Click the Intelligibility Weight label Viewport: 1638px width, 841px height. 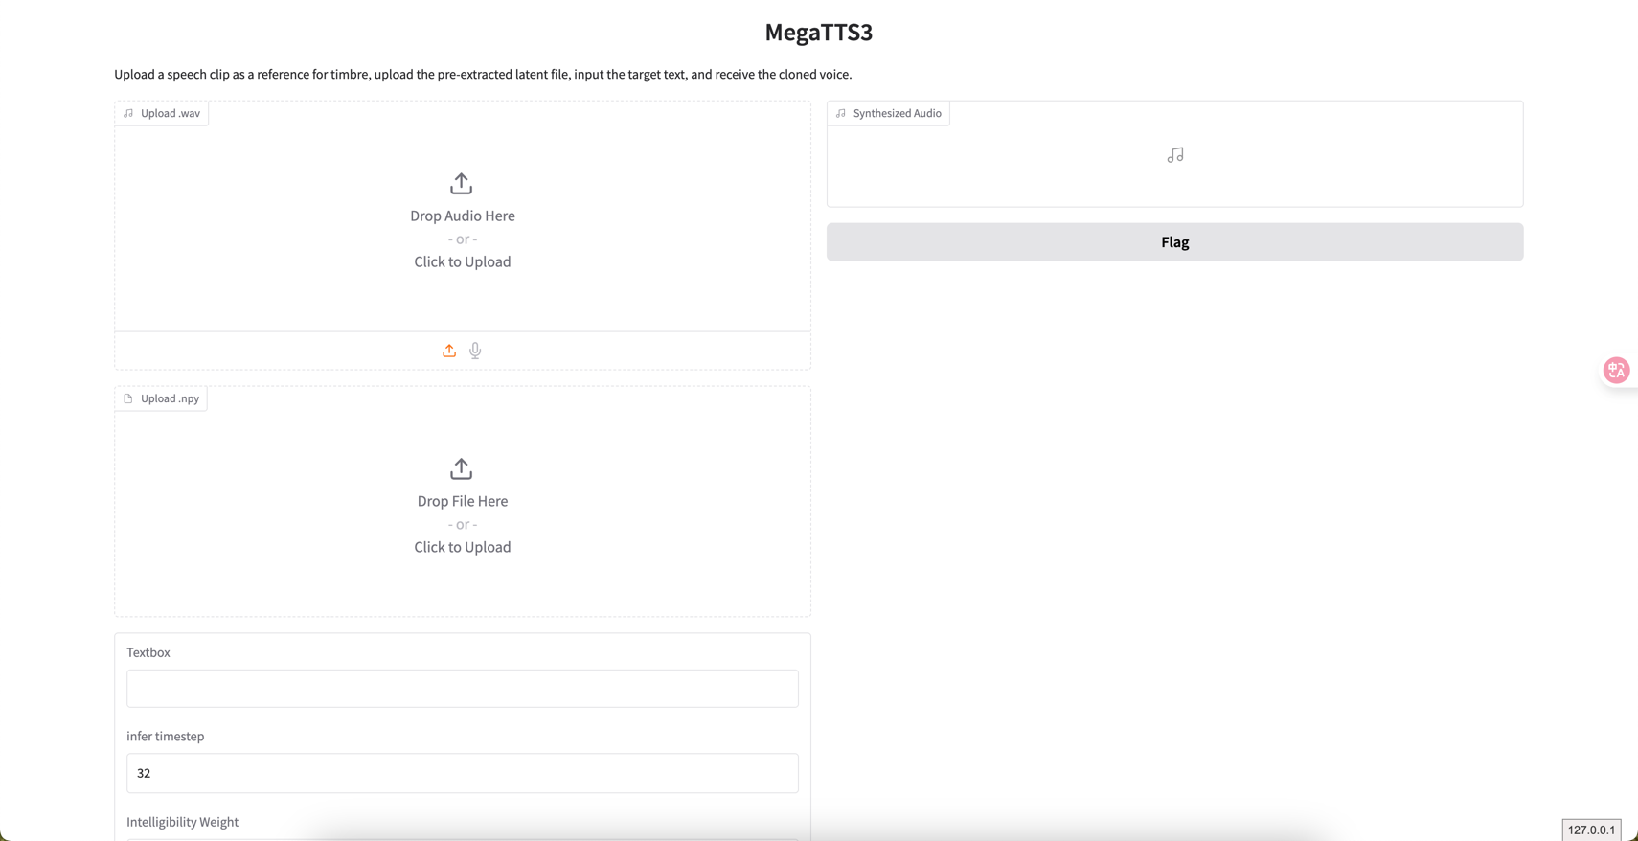click(x=182, y=822)
